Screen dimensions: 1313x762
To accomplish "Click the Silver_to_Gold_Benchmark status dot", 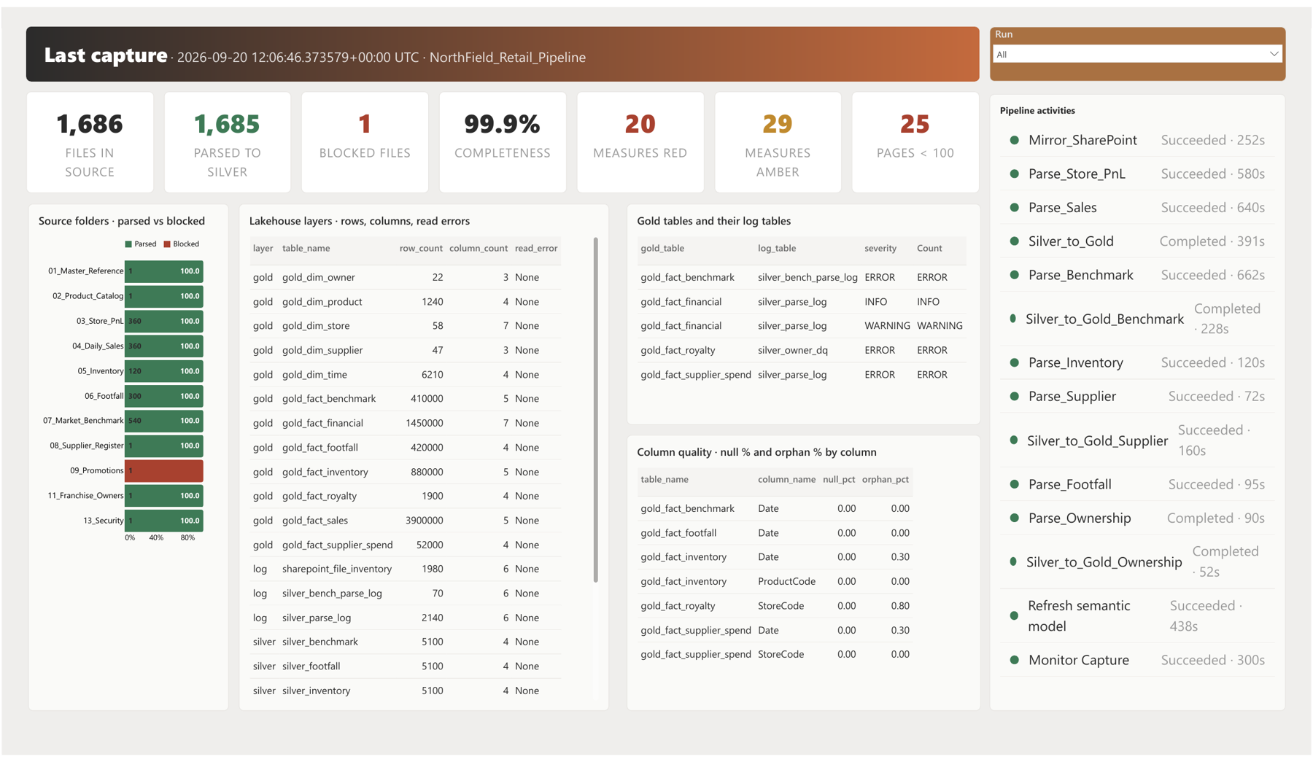I will (1012, 319).
